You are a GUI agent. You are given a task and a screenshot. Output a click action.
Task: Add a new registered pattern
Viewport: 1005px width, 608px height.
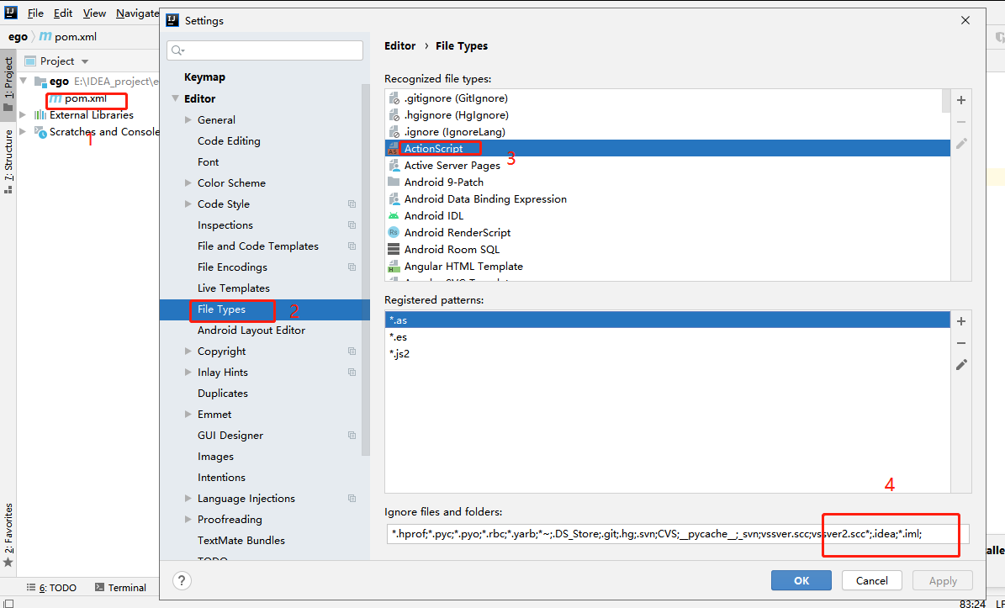click(960, 321)
